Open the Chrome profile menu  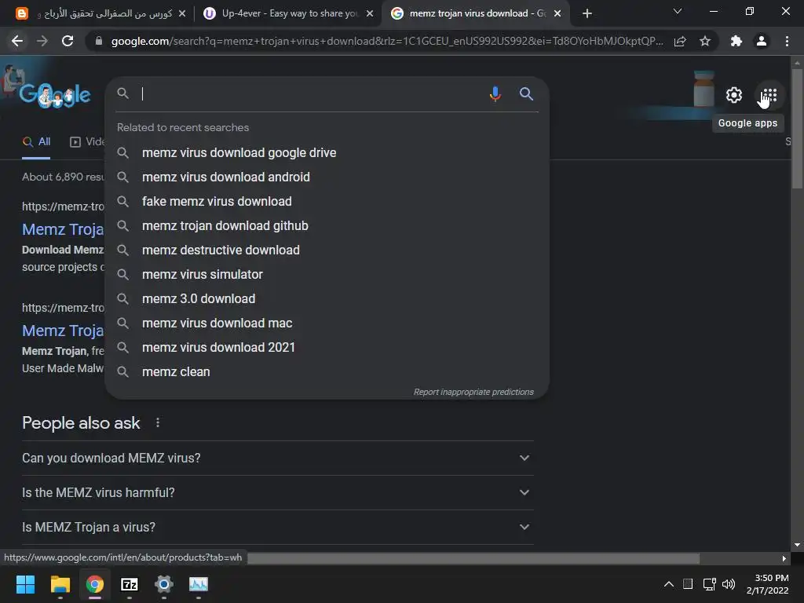[x=762, y=41]
